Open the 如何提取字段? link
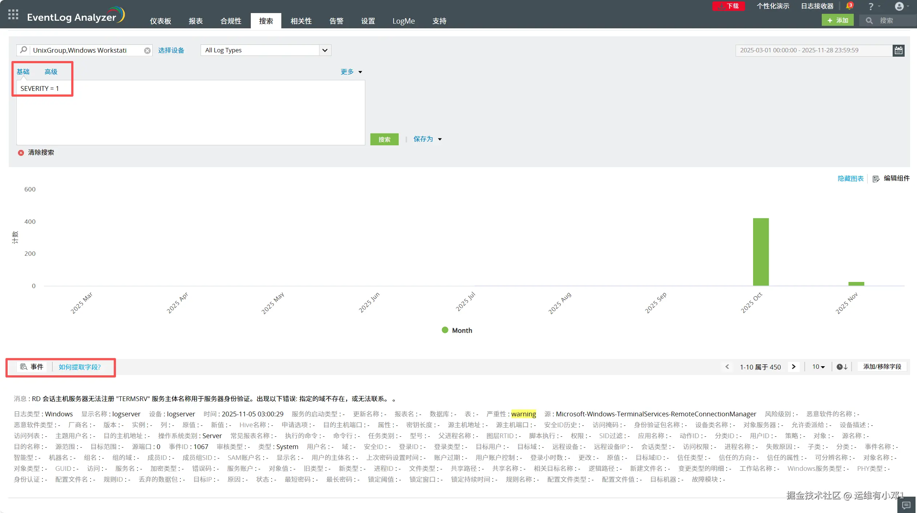Screen dimensions: 917x513 point(80,367)
